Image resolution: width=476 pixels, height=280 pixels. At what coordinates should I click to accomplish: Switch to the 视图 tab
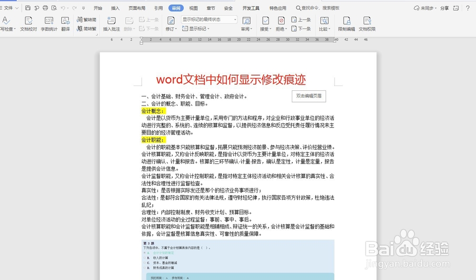click(x=193, y=8)
